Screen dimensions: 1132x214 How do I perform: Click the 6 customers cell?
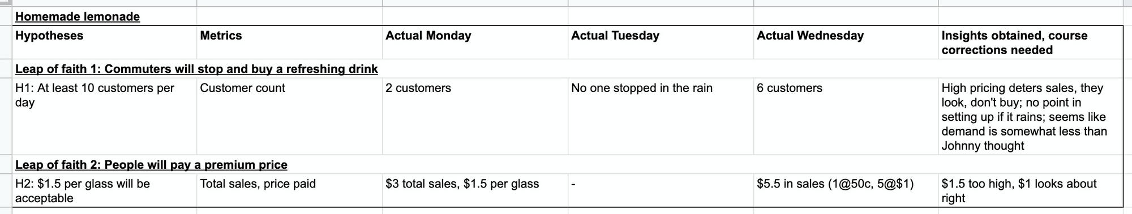point(846,116)
